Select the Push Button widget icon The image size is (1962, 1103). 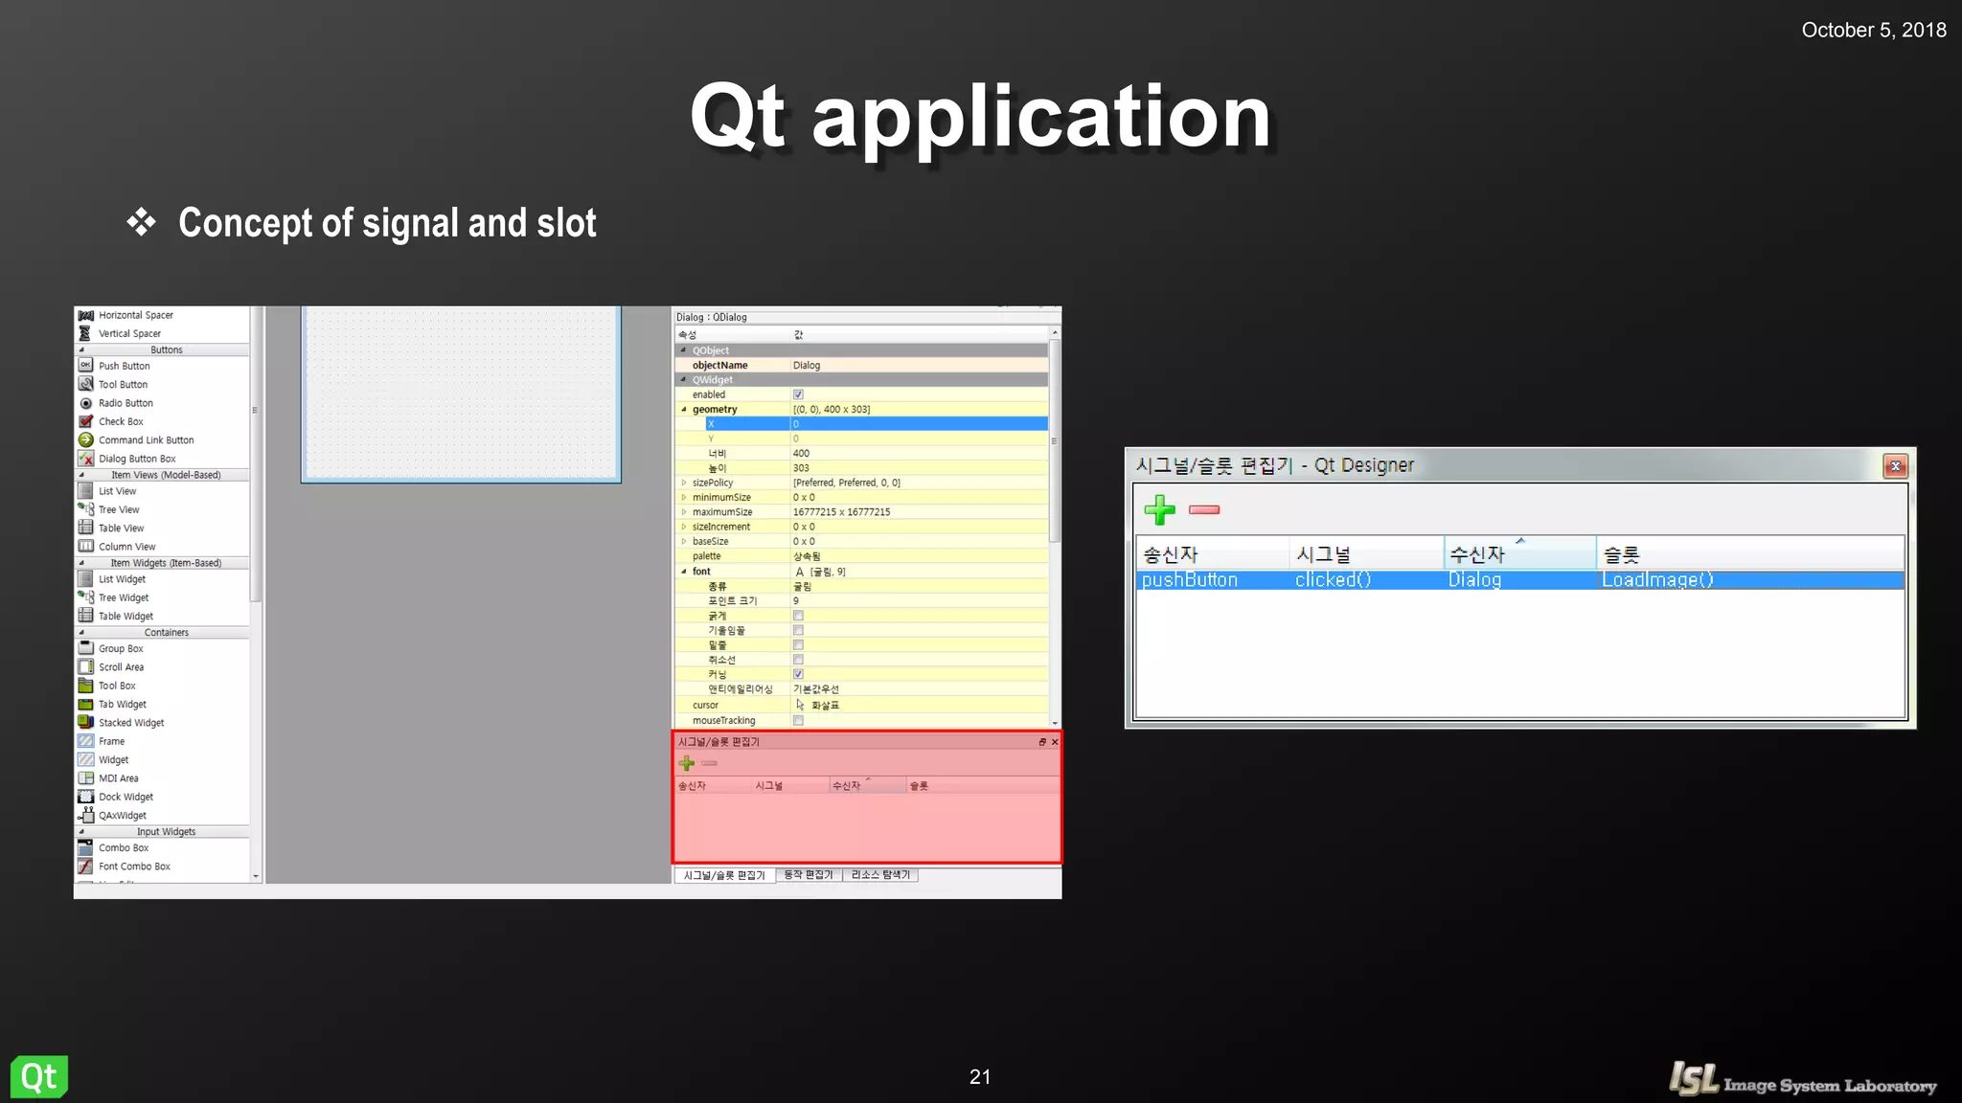pyautogui.click(x=86, y=366)
